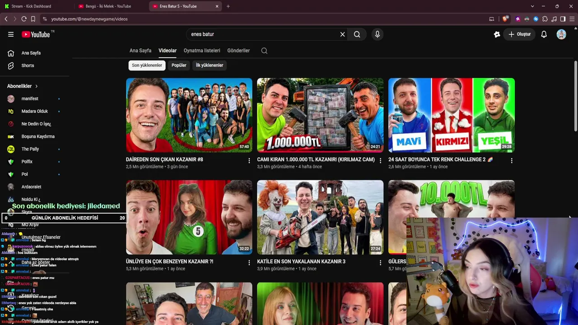Clear the 'enes batur' search text

click(342, 34)
